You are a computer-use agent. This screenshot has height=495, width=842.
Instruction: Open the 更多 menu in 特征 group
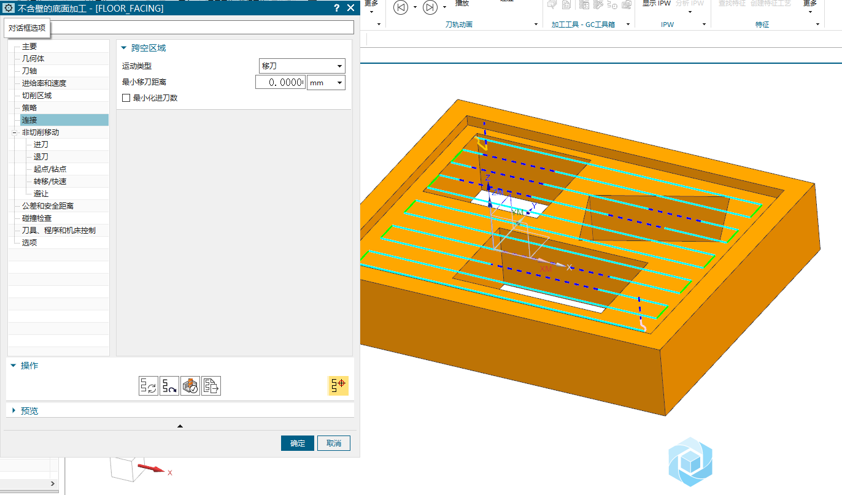[x=810, y=5]
